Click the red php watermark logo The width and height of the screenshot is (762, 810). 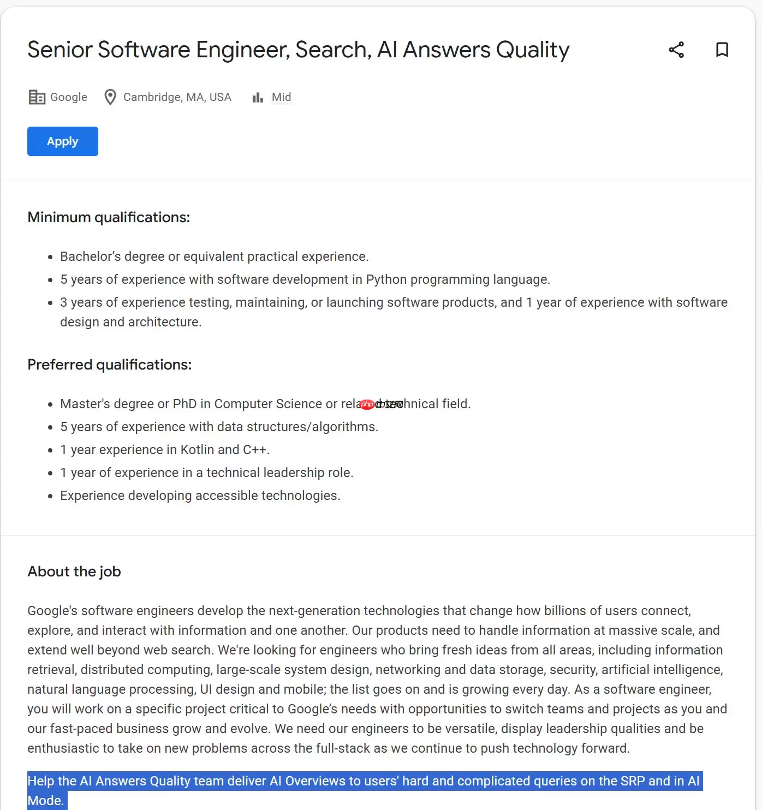click(367, 404)
